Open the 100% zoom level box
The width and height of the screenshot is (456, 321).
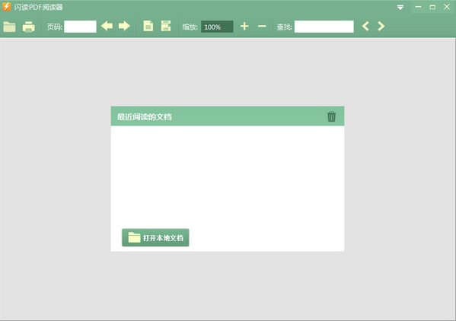[217, 27]
